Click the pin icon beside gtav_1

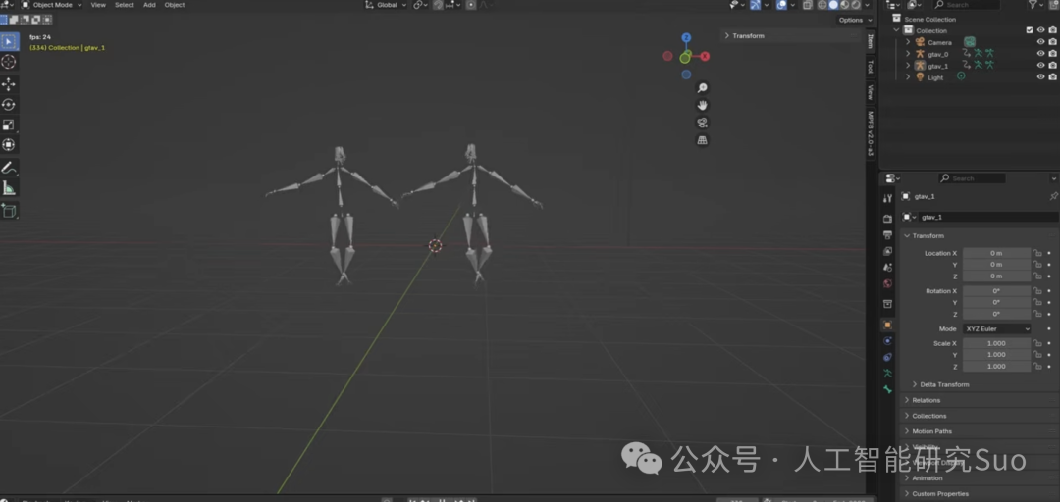pyautogui.click(x=1053, y=196)
